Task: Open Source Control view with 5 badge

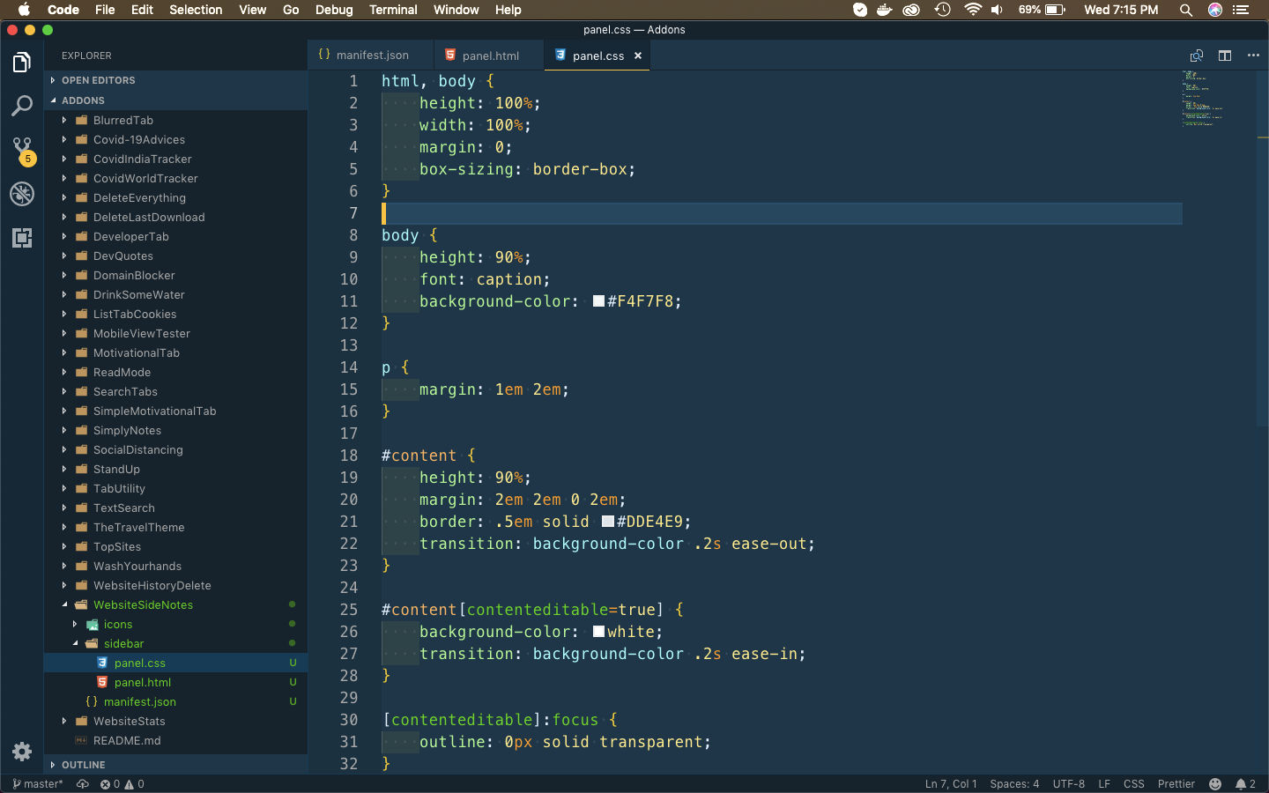Action: (x=22, y=150)
